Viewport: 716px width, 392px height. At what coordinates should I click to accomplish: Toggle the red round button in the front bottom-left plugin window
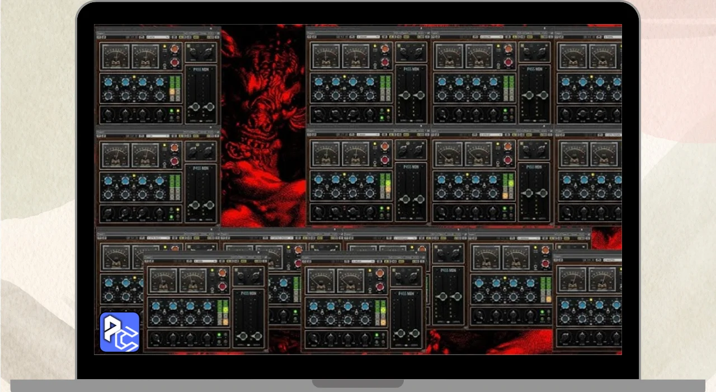[222, 287]
